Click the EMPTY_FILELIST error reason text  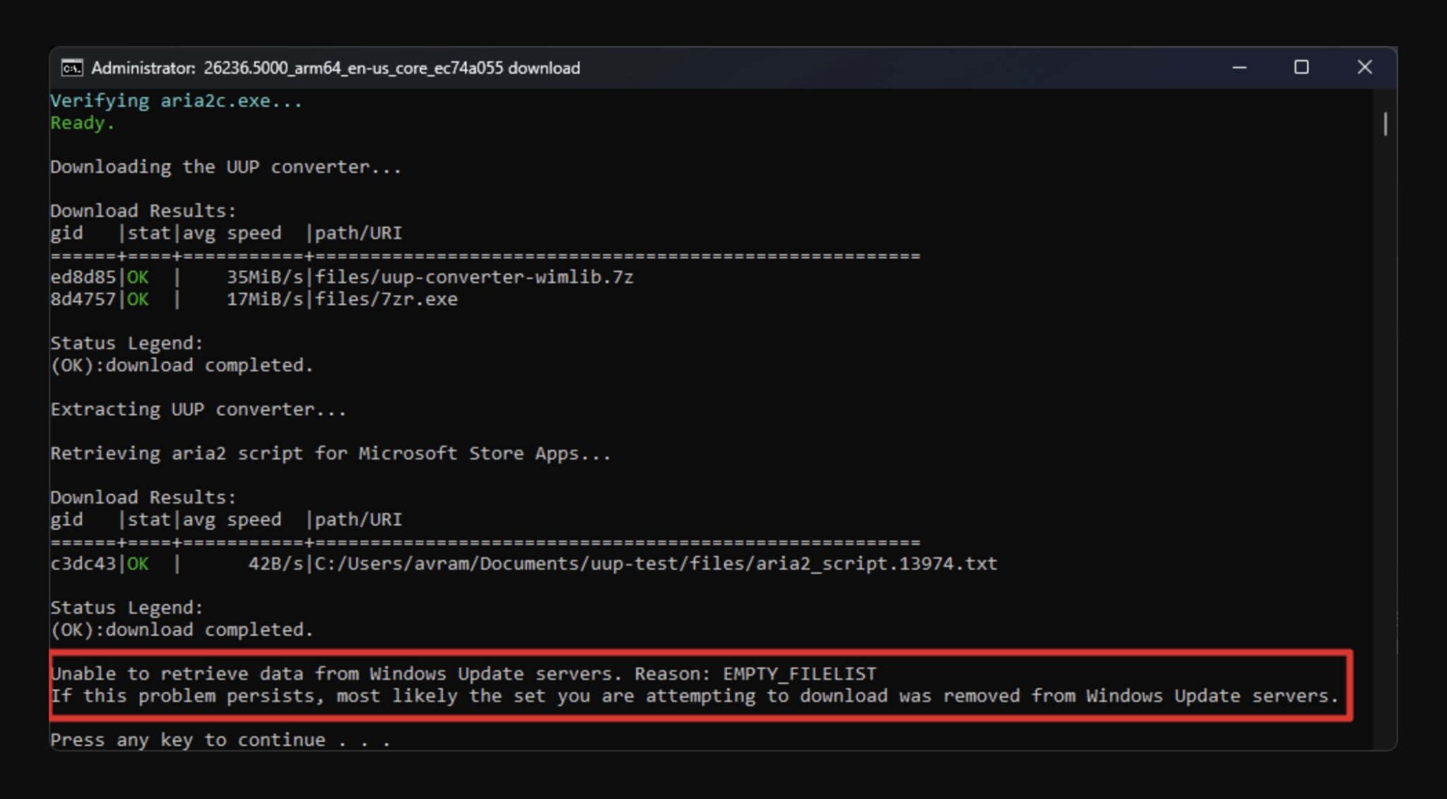[799, 674]
